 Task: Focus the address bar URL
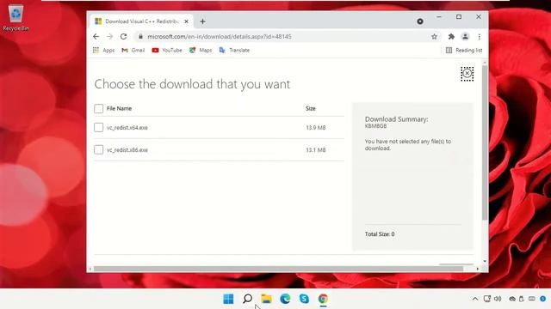tap(220, 36)
